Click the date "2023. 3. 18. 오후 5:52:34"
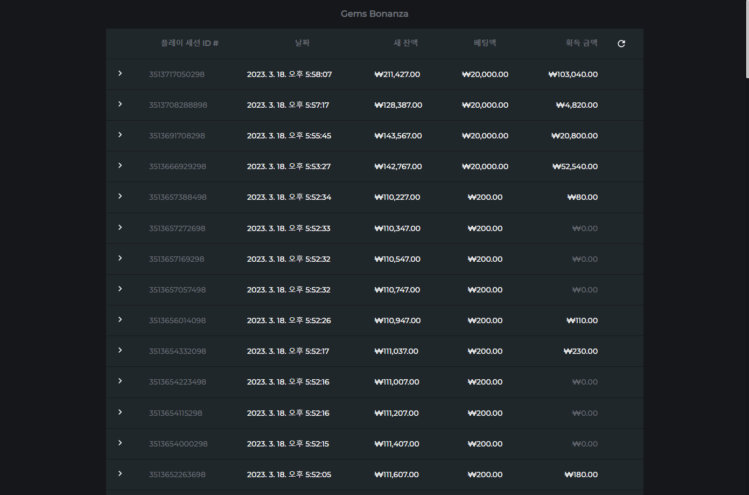The image size is (749, 495). (x=289, y=197)
